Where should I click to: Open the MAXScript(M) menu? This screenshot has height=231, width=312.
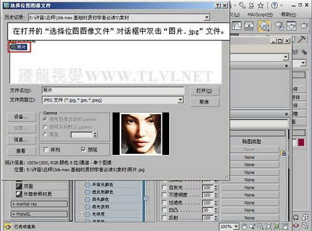(260, 14)
